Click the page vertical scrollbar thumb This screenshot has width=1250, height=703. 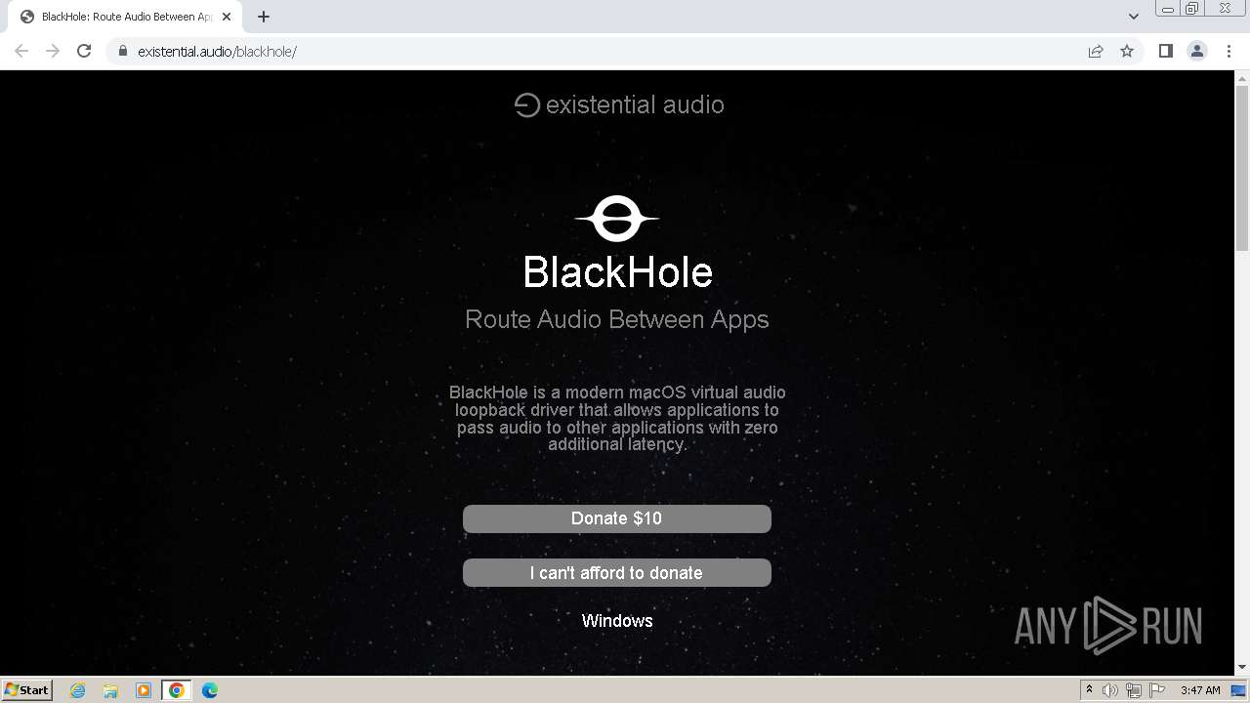tap(1242, 168)
